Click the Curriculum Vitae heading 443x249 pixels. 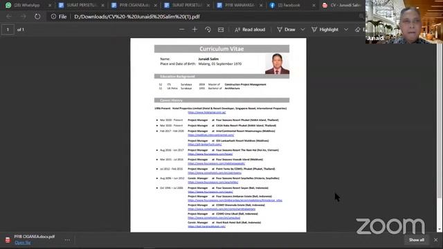pos(221,49)
